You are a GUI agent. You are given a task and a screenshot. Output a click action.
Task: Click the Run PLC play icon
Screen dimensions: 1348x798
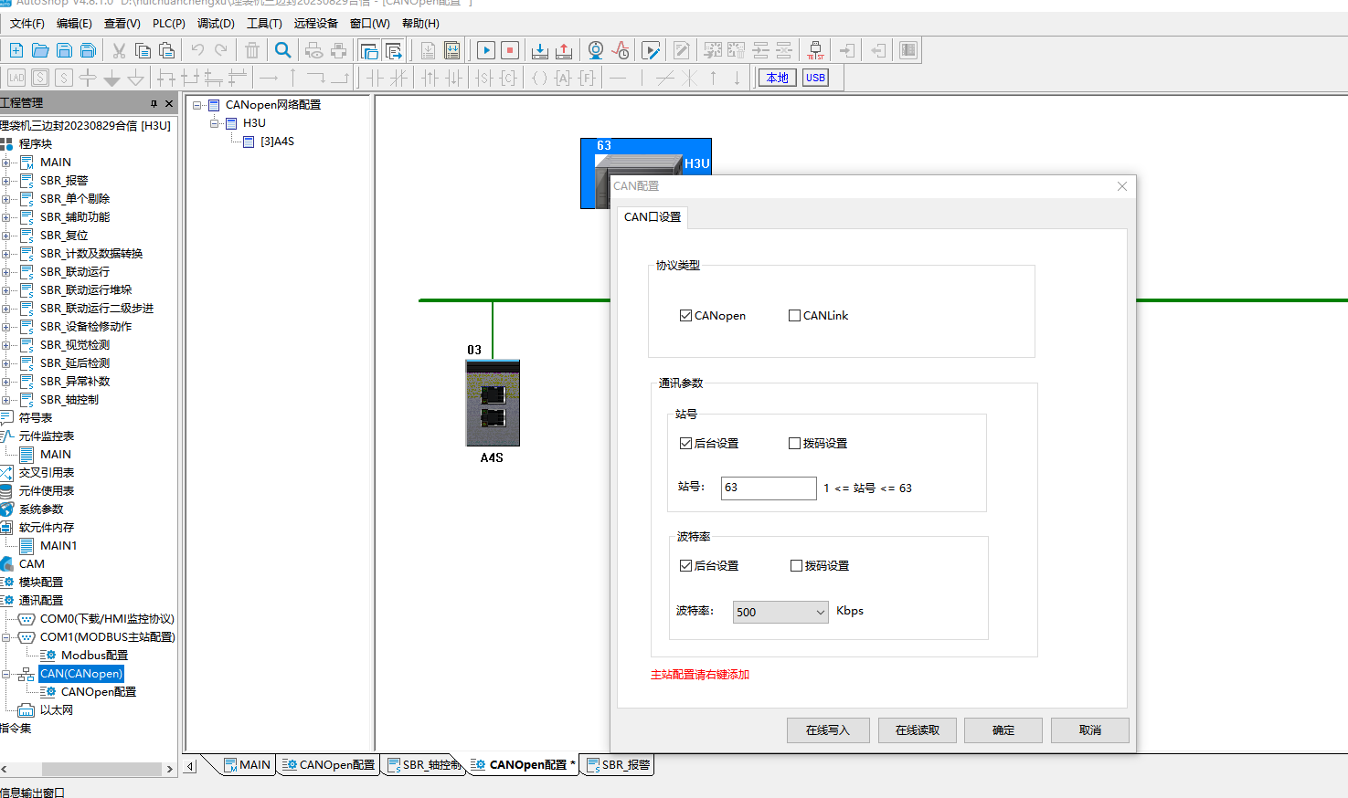click(486, 50)
